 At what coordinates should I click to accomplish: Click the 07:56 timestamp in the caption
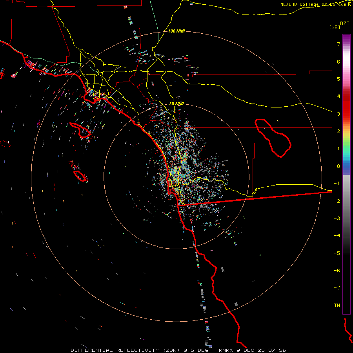tap(277, 350)
